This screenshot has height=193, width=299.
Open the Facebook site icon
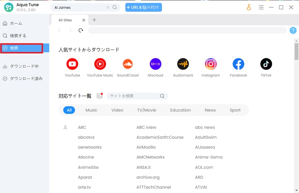pos(238,64)
